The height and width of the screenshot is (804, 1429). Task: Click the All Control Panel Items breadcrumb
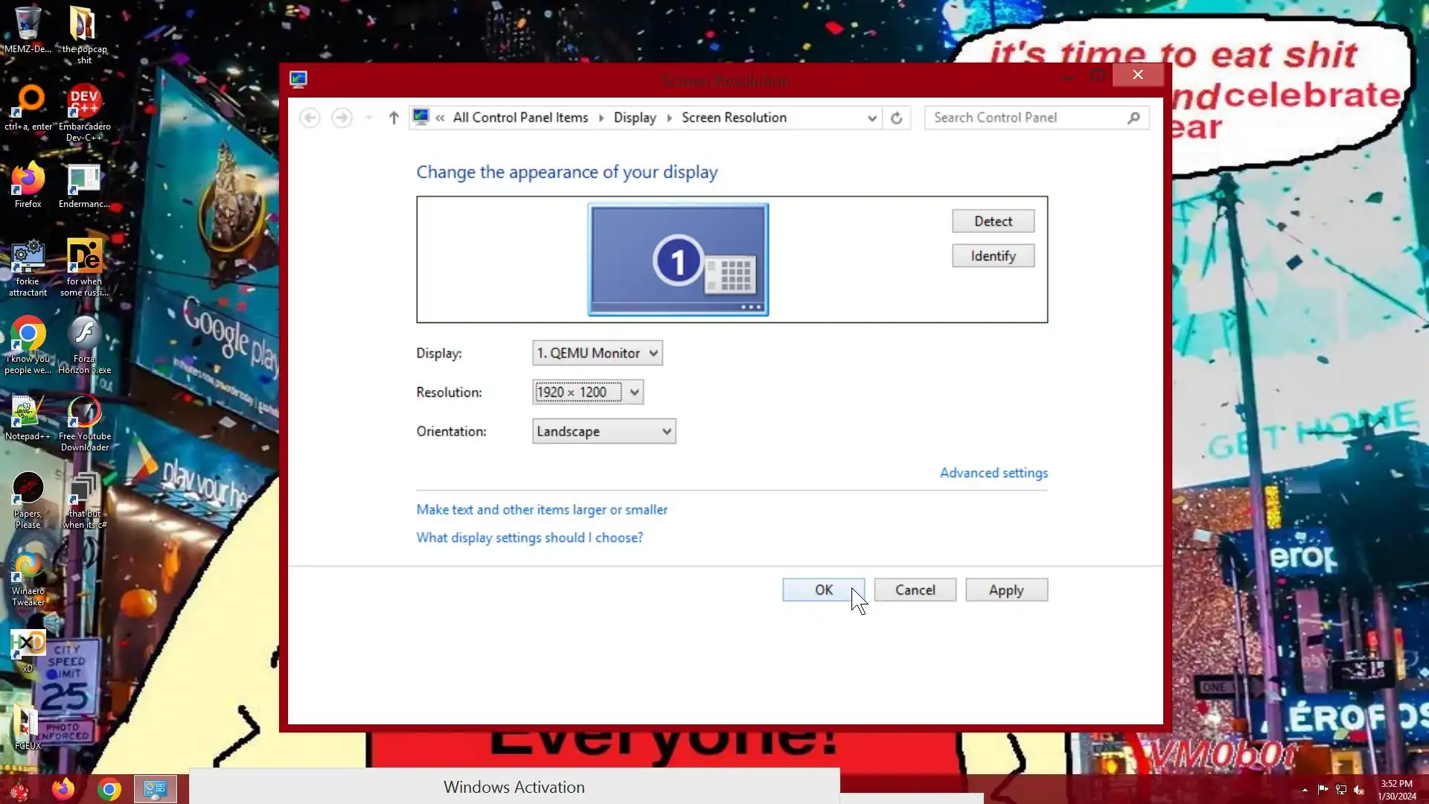pos(520,118)
